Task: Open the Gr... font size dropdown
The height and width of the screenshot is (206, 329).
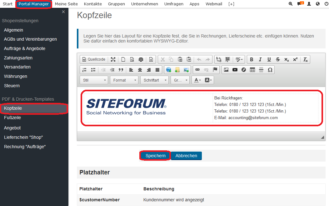Action: coord(180,80)
